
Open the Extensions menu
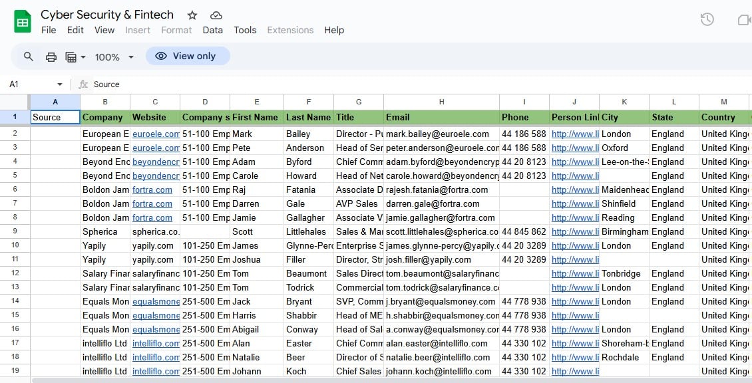point(290,30)
